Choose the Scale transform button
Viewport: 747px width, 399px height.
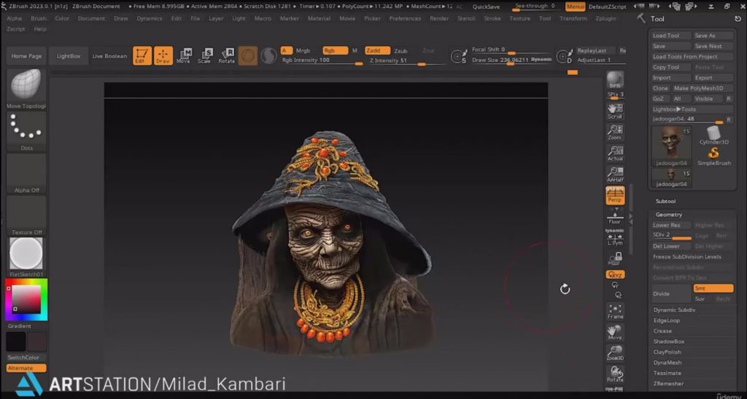204,55
